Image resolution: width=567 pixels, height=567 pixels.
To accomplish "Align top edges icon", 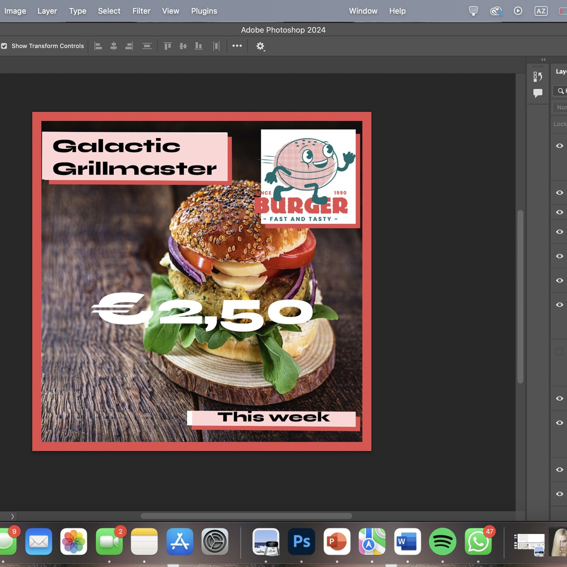I will (x=168, y=46).
